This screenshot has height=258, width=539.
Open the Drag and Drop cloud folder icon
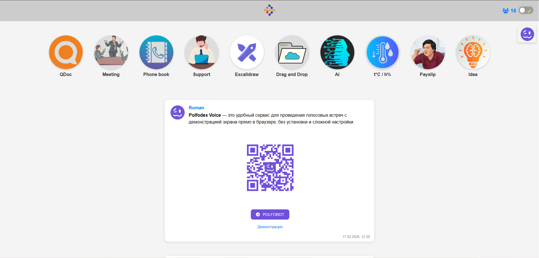click(x=292, y=52)
